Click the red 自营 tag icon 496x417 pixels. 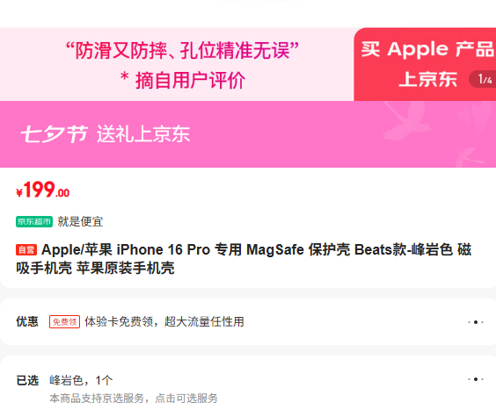[26, 250]
